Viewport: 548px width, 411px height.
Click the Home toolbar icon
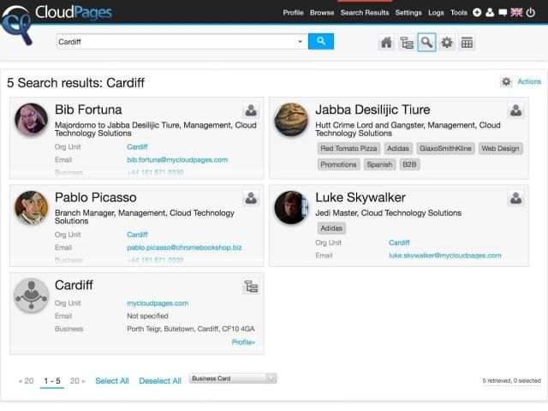click(386, 43)
